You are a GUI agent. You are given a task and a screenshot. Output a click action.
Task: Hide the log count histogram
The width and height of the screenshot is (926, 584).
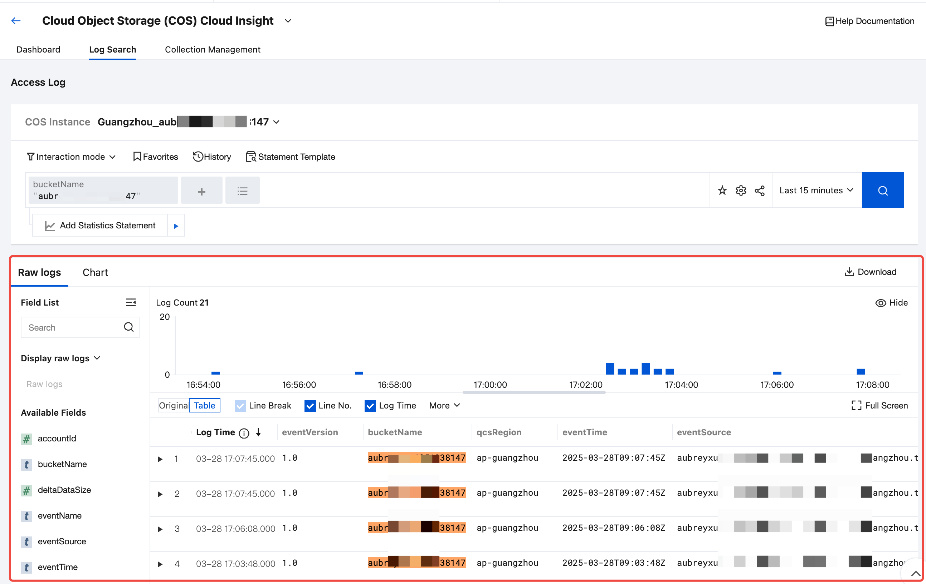[891, 302]
